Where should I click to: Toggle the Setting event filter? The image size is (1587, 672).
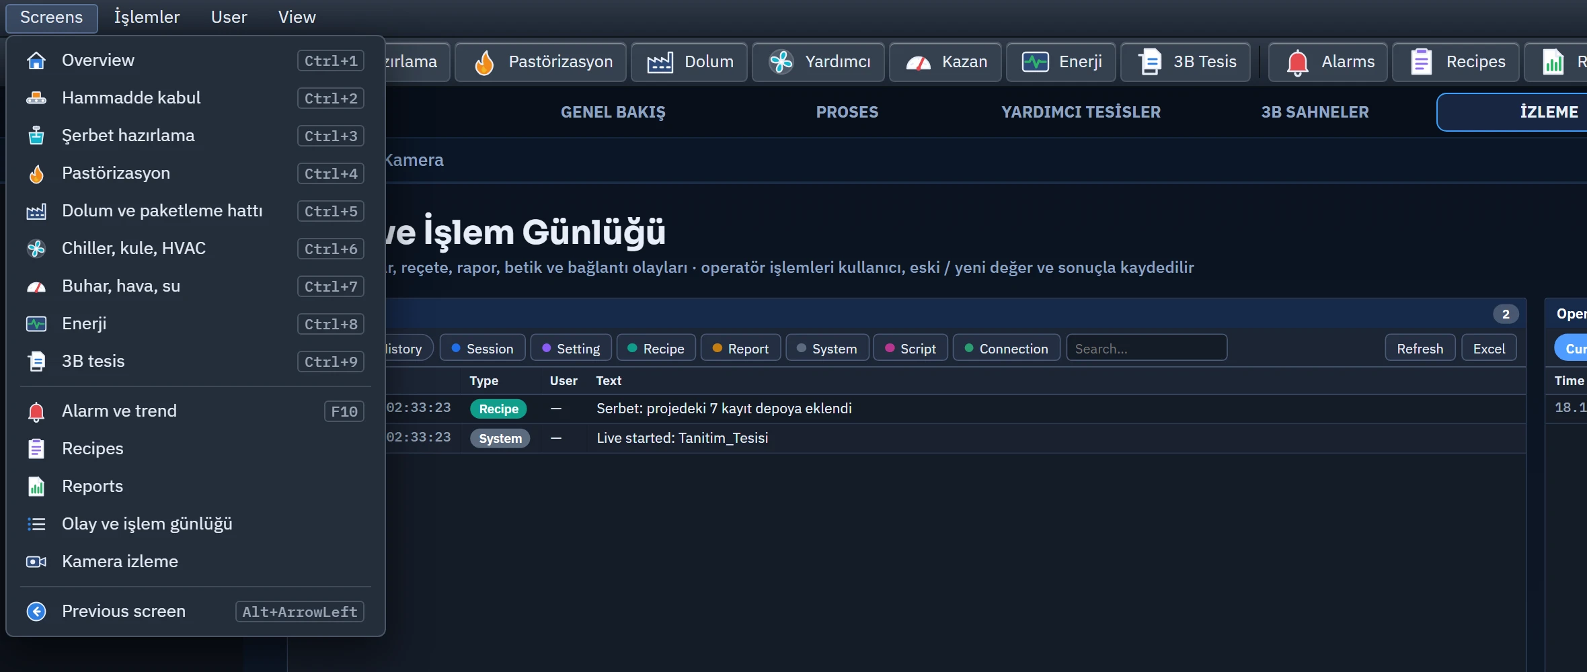tap(571, 348)
